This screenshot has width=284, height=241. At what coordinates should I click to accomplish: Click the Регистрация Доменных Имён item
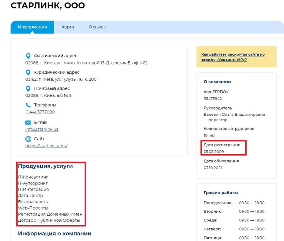(x=50, y=214)
